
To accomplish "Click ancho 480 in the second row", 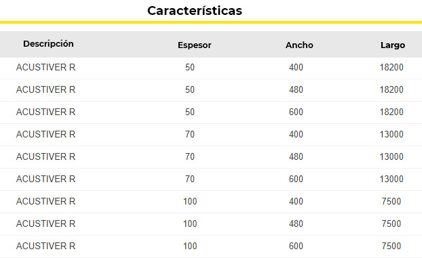I will click(x=296, y=89).
